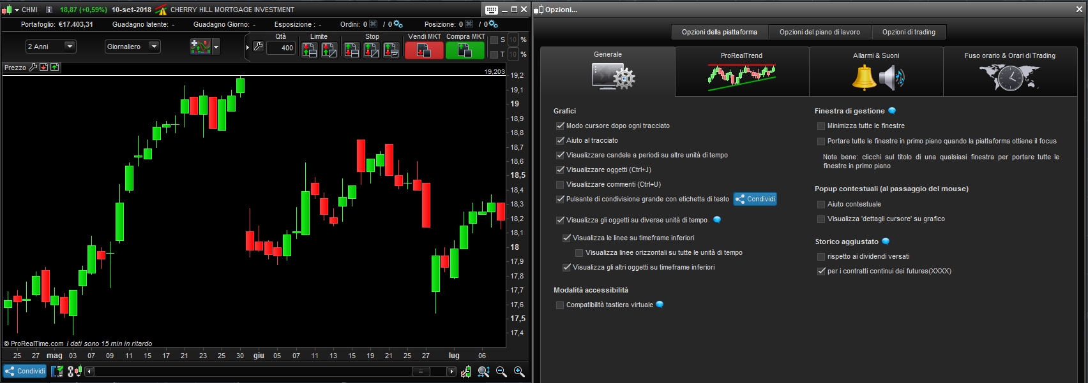Toggle the S percent checkbox in order bar
The width and height of the screenshot is (1088, 383).
click(x=494, y=40)
